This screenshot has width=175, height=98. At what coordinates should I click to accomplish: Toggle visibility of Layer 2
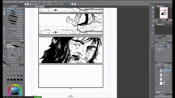pyautogui.click(x=156, y=71)
